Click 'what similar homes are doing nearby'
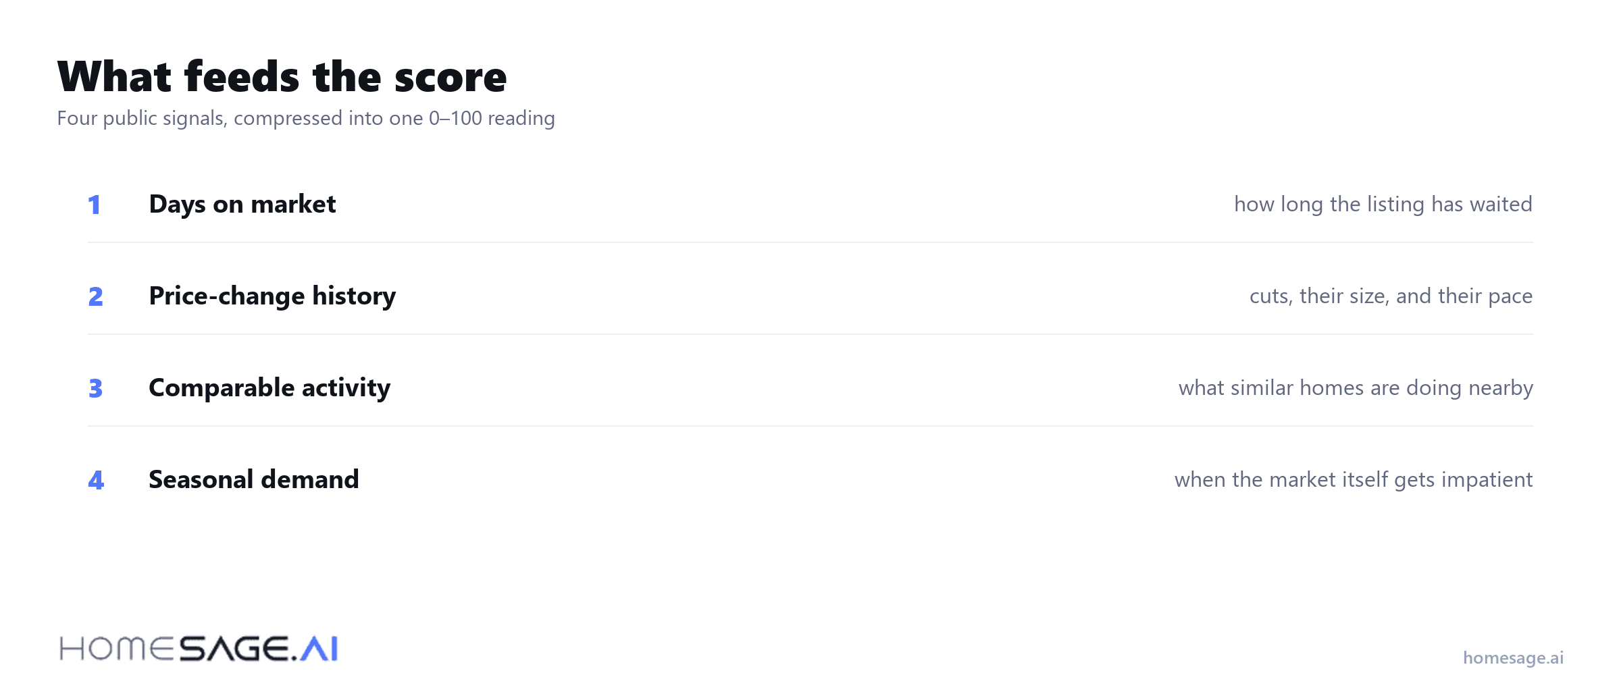The image size is (1621, 694). (1356, 388)
